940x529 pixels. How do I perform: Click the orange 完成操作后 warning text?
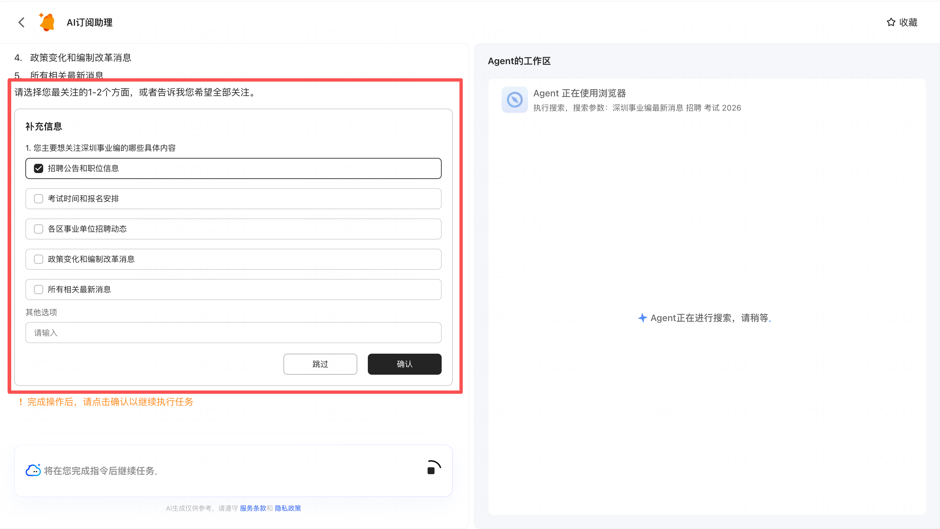click(x=110, y=402)
